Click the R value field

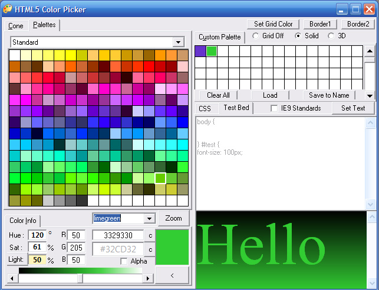[76, 235]
